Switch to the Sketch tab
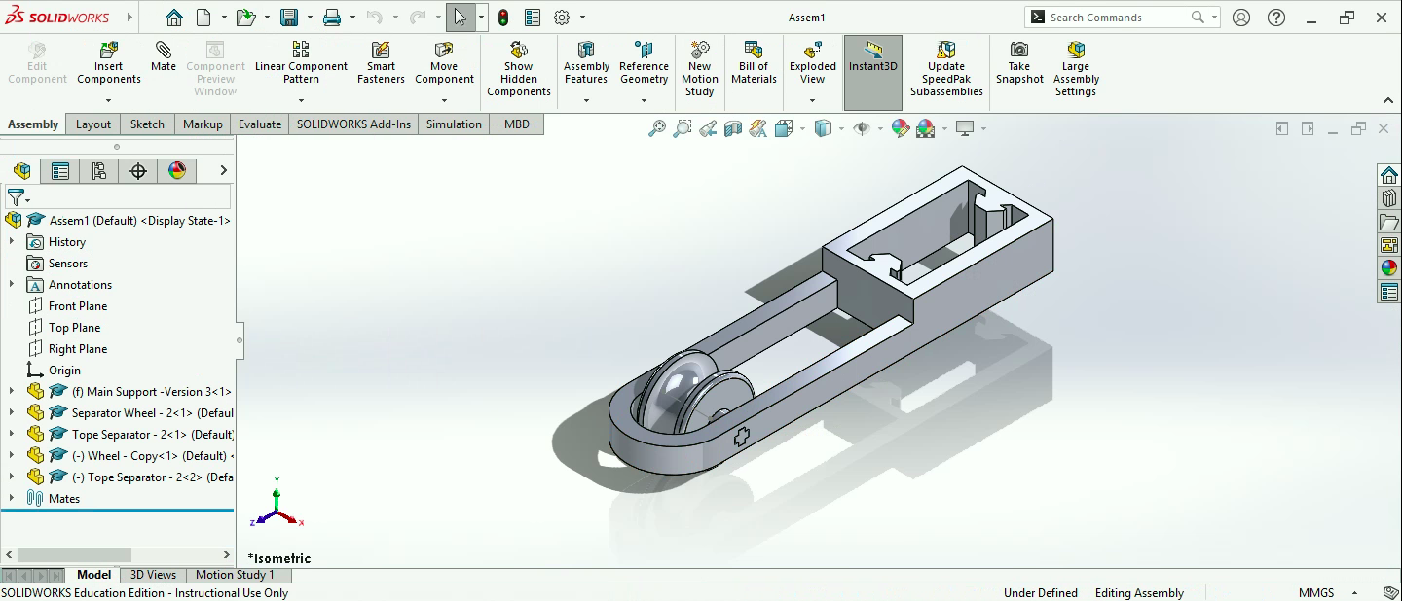 click(x=147, y=124)
